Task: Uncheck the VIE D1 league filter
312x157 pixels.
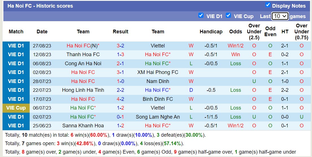Action: pos(201,15)
